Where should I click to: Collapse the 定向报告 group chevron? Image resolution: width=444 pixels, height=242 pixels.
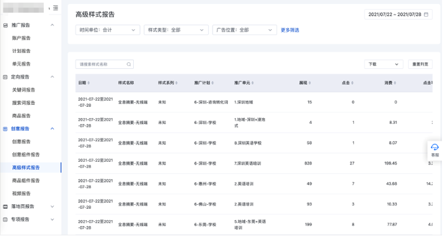tap(52, 77)
